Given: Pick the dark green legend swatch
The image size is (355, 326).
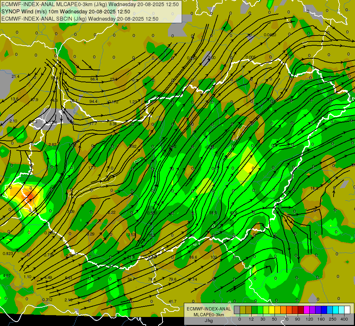Looking at the screenshot, I should pyautogui.click(x=254, y=310).
